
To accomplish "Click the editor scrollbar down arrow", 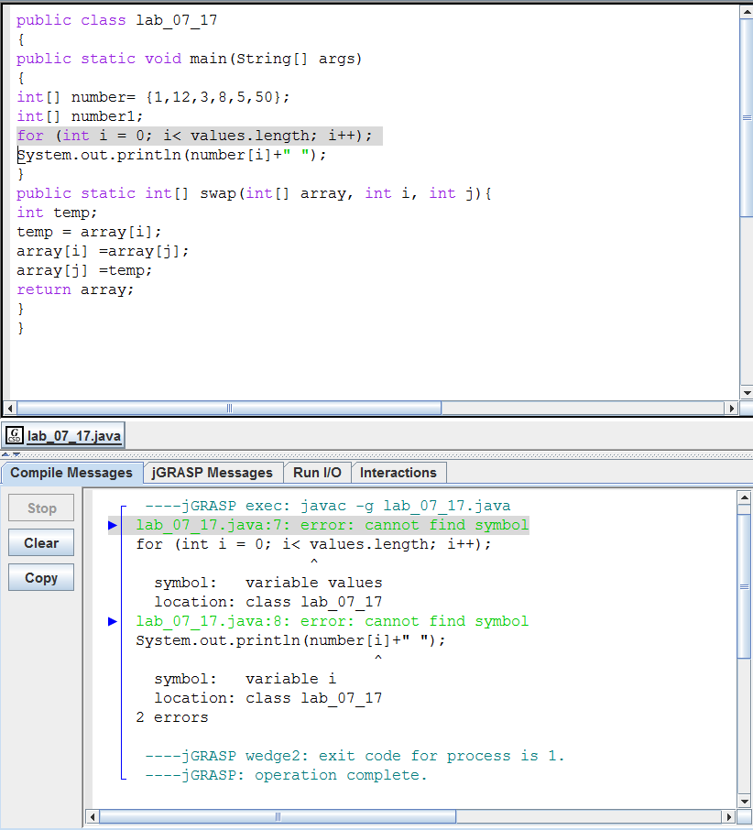I will point(745,394).
